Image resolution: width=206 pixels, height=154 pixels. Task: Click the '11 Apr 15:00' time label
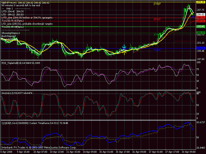(73, 152)
